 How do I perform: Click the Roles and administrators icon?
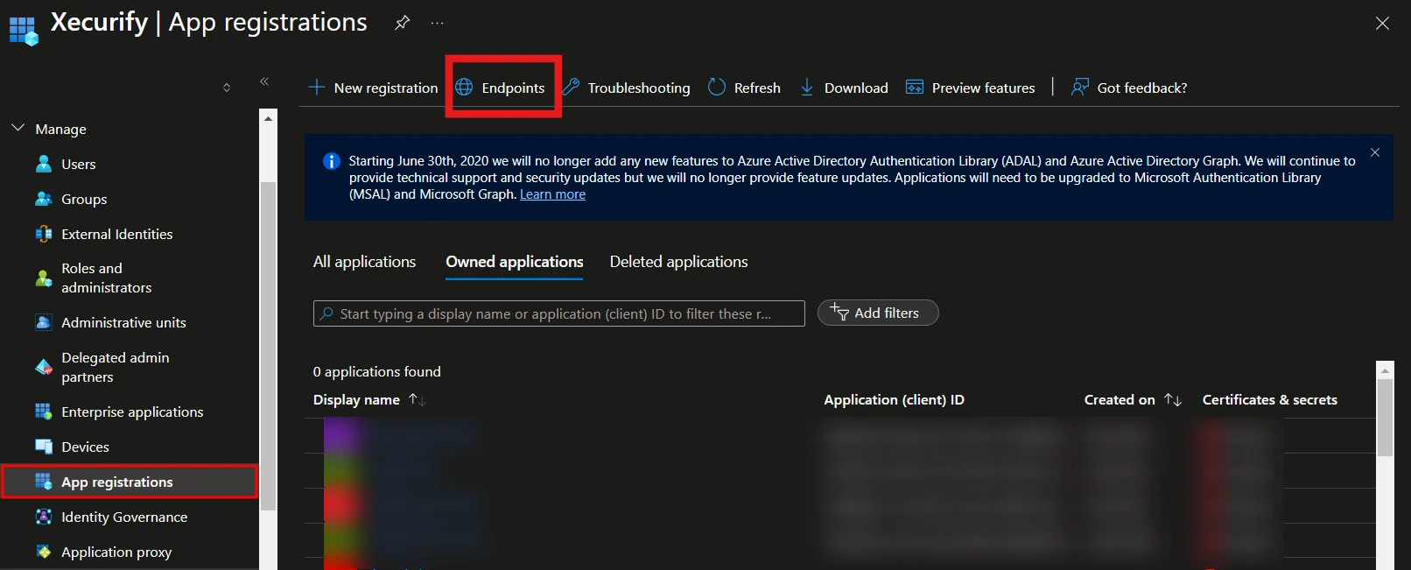[x=44, y=278]
